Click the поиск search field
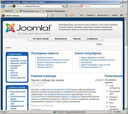The image size is (128, 114). pos(108,44)
